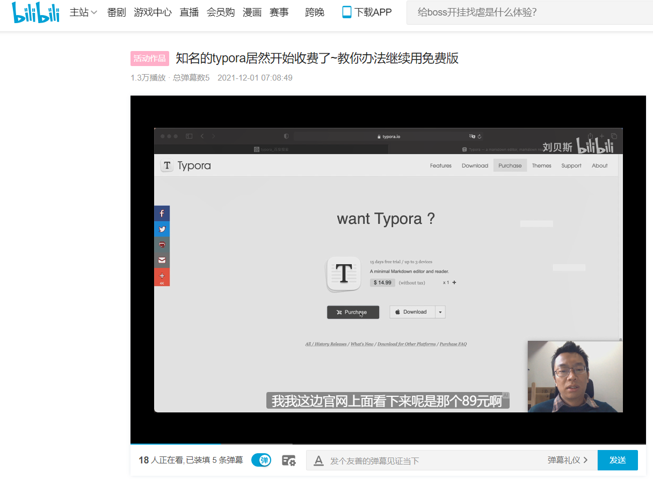Increase quantity with the plus stepper
This screenshot has width=653, height=479.
coord(454,282)
